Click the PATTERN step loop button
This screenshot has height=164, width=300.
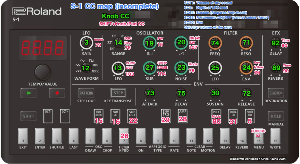(x=86, y=93)
